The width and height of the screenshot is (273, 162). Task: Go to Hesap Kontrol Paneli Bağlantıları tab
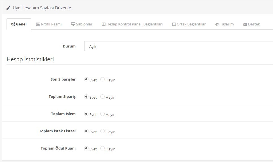[132, 24]
